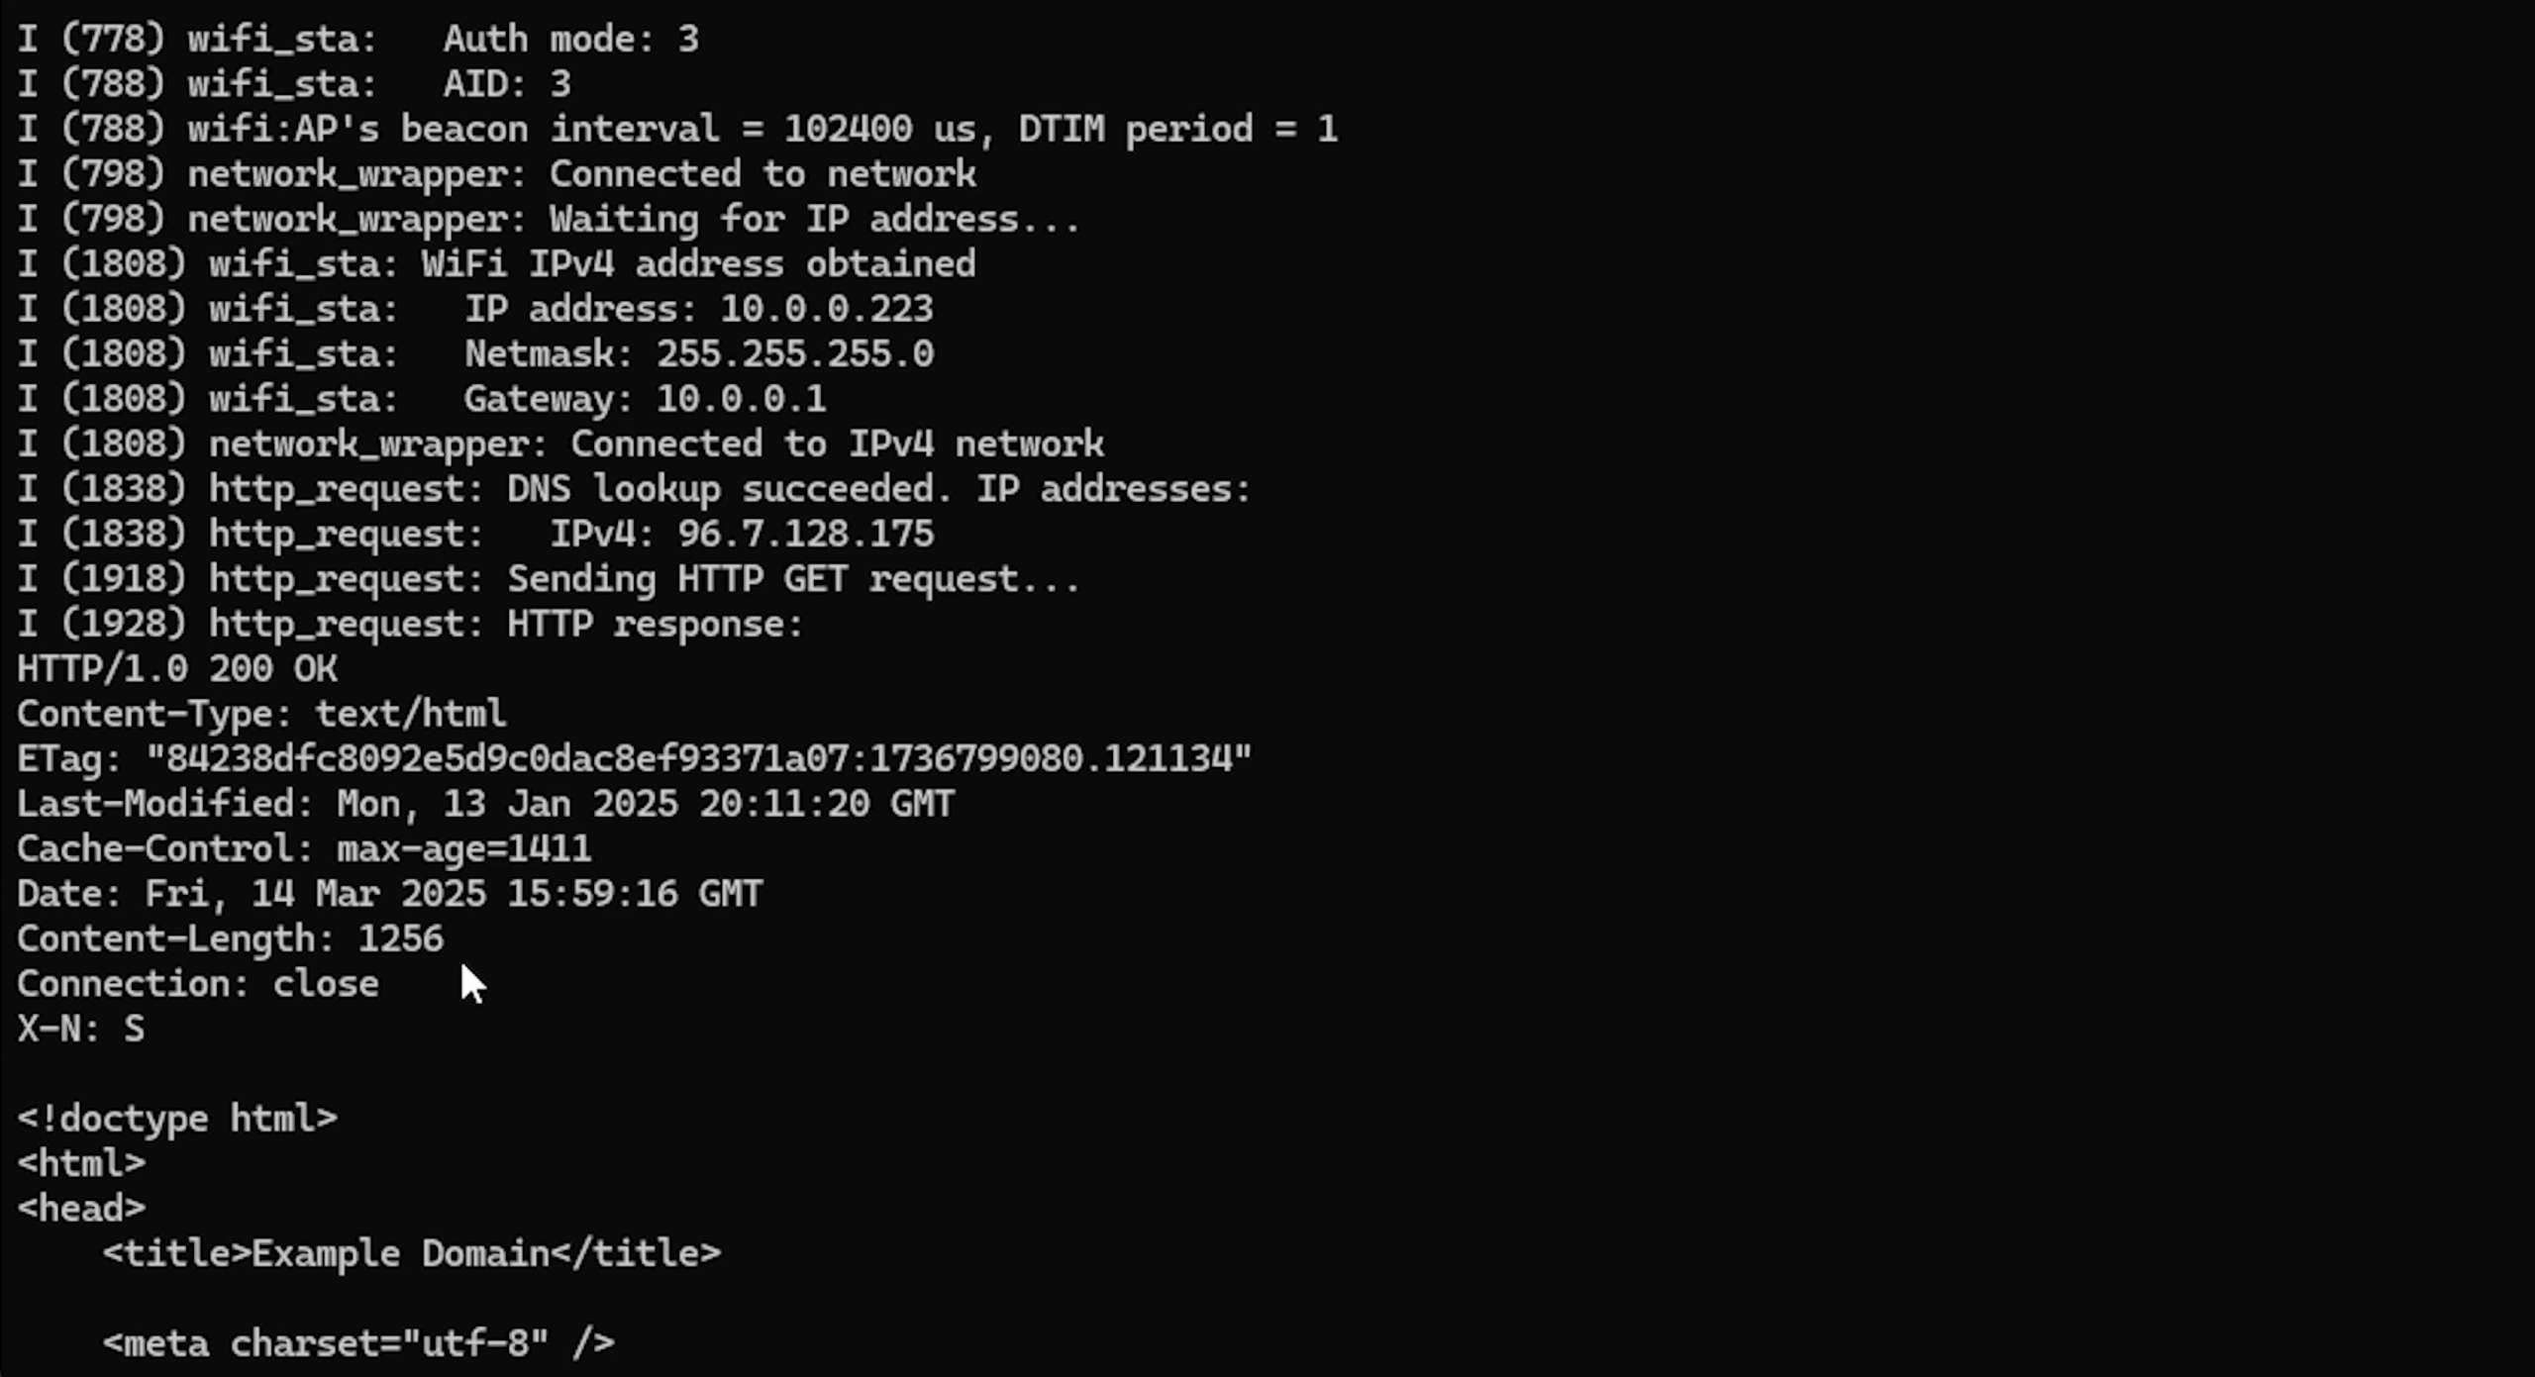Click the Content-Length 1256 value
Viewport: 2535px width, 1377px height.
400,938
